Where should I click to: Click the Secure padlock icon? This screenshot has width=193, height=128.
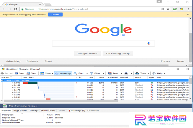[x=23, y=9]
